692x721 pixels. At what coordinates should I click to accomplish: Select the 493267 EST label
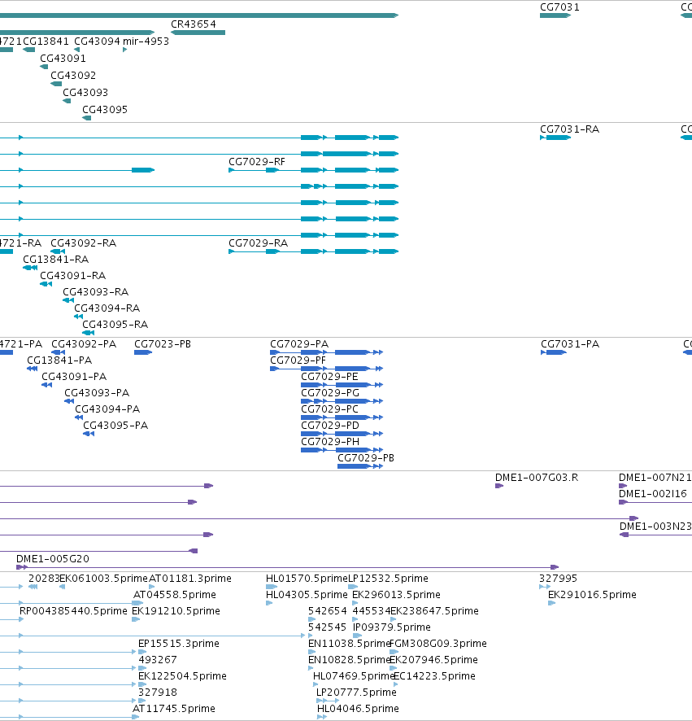tap(158, 660)
